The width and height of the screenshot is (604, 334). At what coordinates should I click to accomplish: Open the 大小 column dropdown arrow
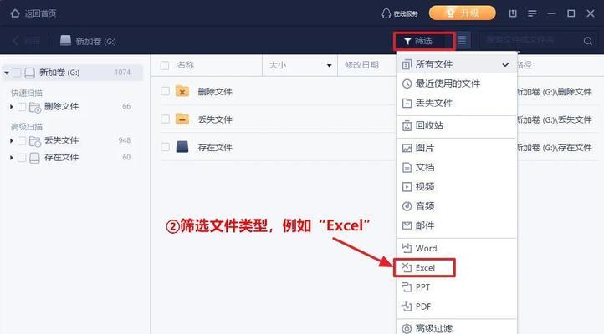(329, 66)
